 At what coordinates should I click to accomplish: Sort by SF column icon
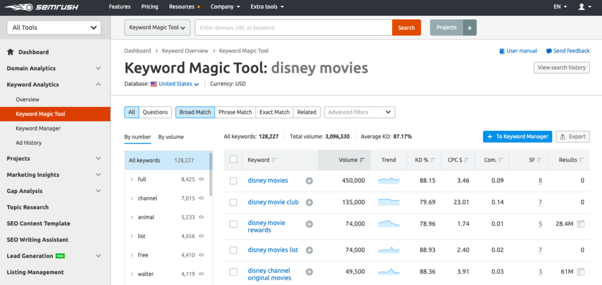(540, 160)
